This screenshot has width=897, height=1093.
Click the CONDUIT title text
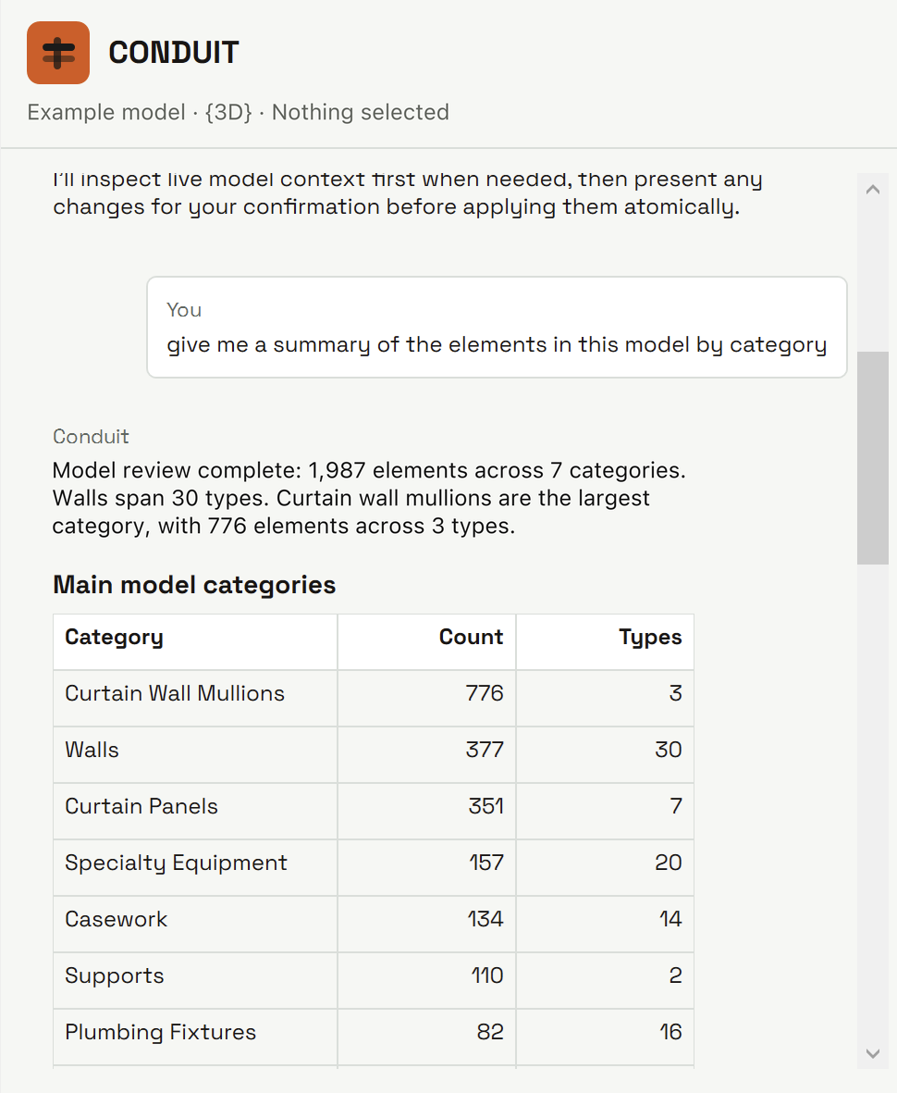(174, 53)
